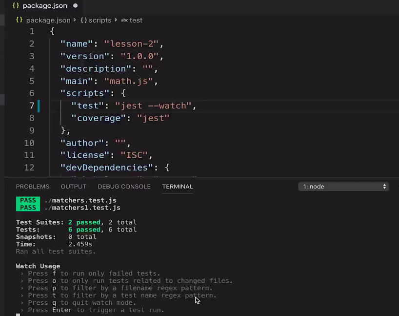Click the test breadcrumb segment
The height and width of the screenshot is (316, 399).
[136, 20]
